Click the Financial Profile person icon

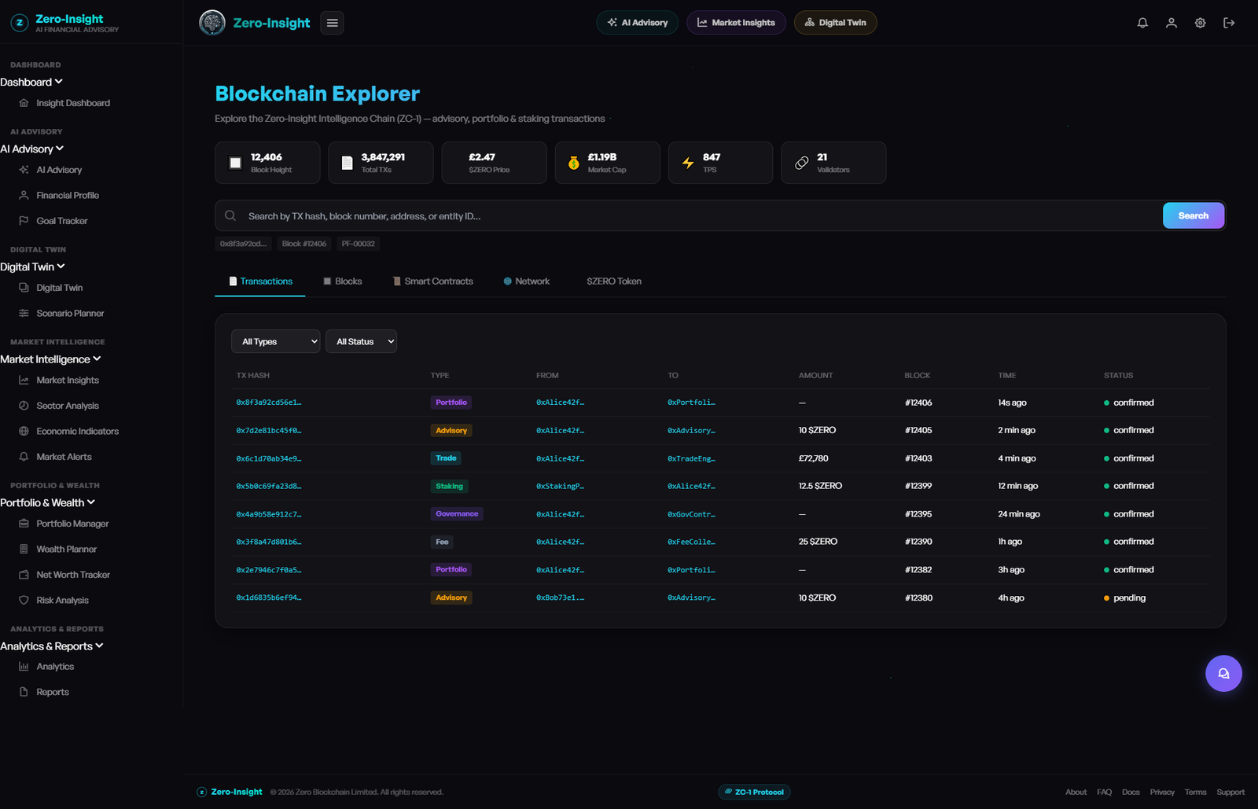(24, 195)
